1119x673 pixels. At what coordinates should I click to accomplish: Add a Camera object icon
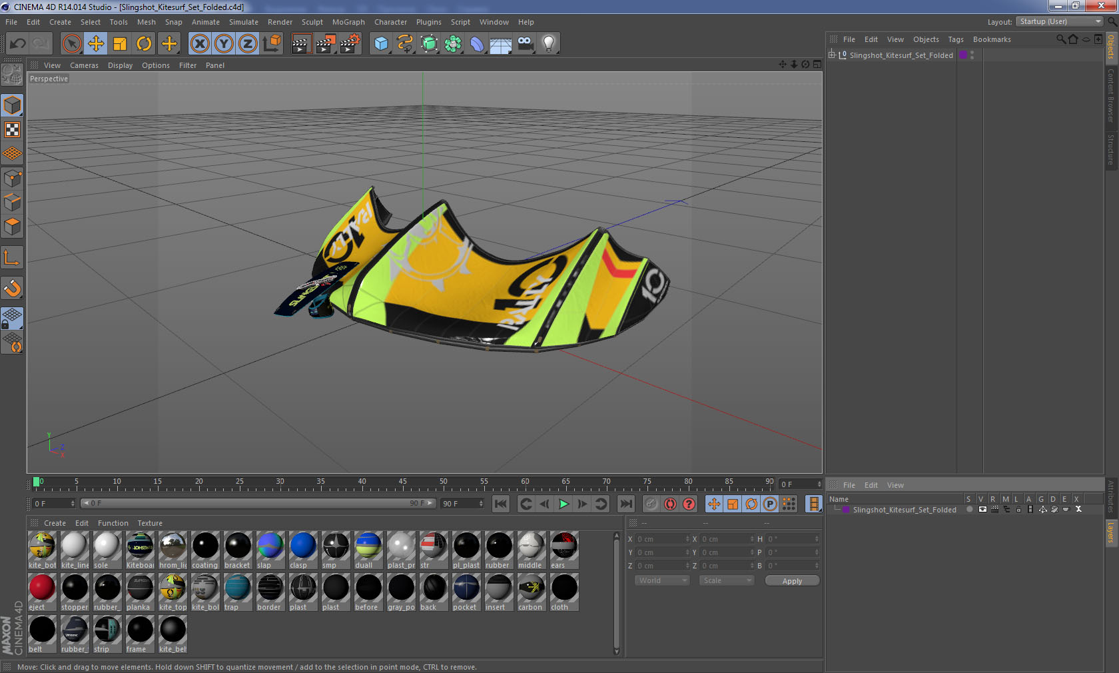coord(525,44)
